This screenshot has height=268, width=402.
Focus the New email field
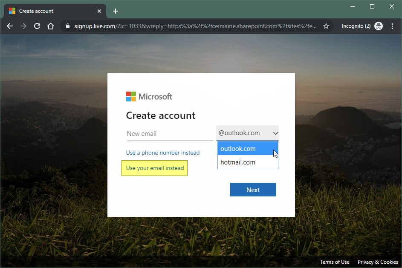(170, 133)
